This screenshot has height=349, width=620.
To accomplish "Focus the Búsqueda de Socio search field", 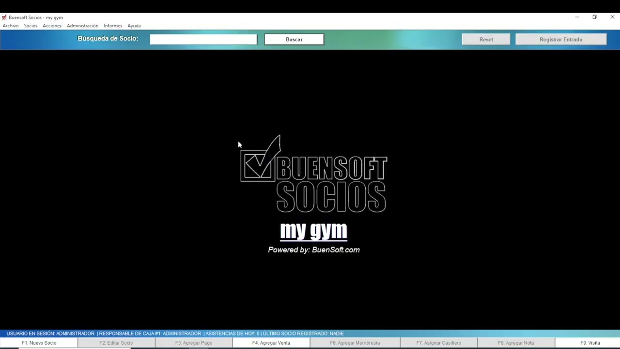I will tap(203, 39).
